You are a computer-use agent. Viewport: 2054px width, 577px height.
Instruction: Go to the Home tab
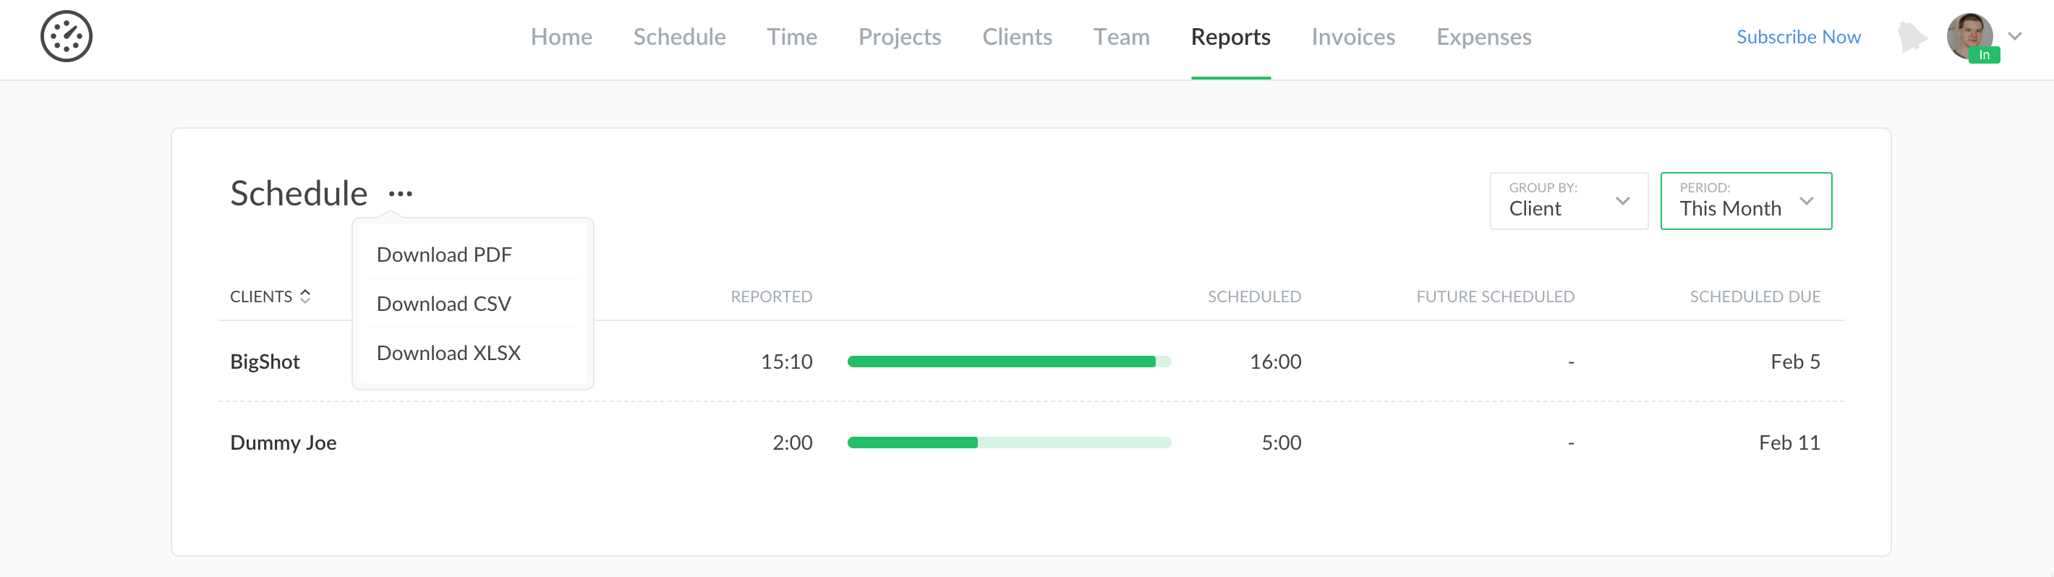pos(561,37)
